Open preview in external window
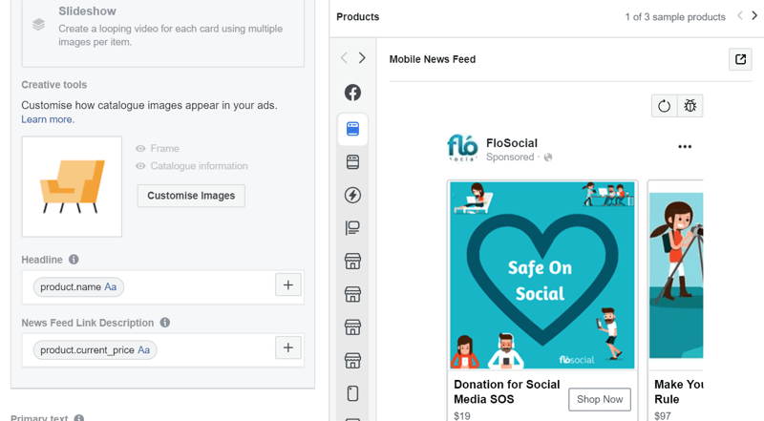The image size is (764, 421). pyautogui.click(x=740, y=59)
